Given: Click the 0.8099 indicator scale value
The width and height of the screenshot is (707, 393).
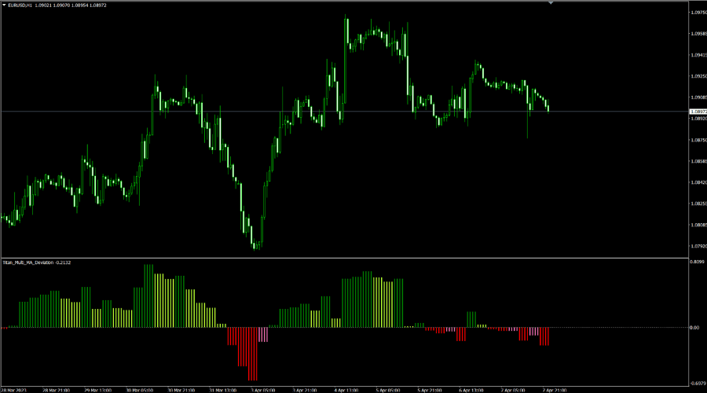Looking at the screenshot, I should coord(697,263).
